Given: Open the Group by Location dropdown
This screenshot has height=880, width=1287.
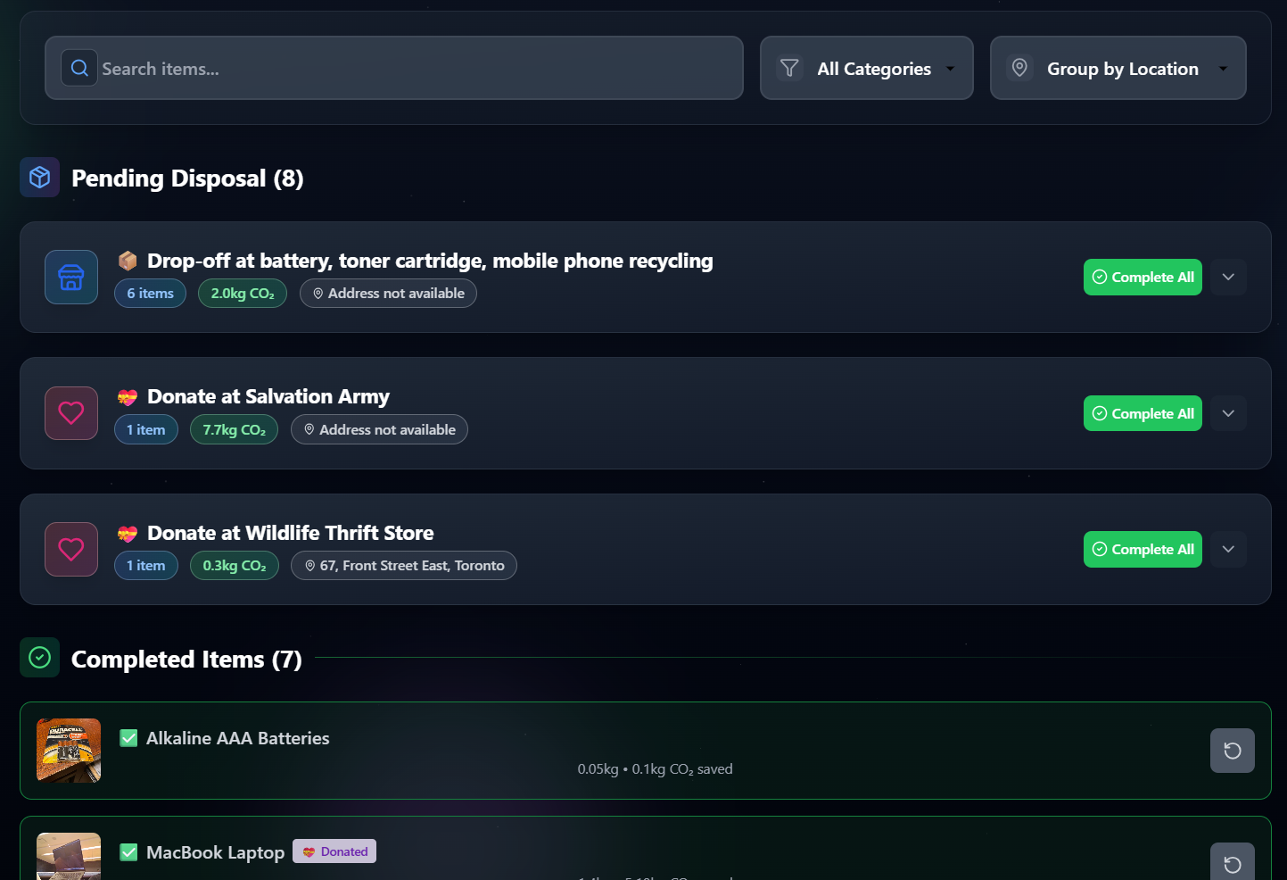Looking at the screenshot, I should click(1118, 67).
